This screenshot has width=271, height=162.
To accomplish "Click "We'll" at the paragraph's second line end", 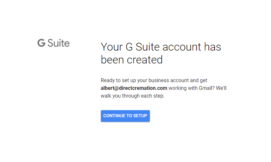I will coord(222,88).
